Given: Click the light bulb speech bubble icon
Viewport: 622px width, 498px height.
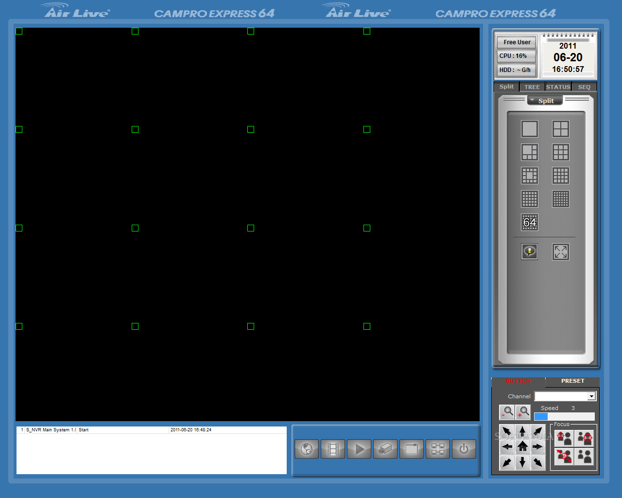Looking at the screenshot, I should point(530,252).
